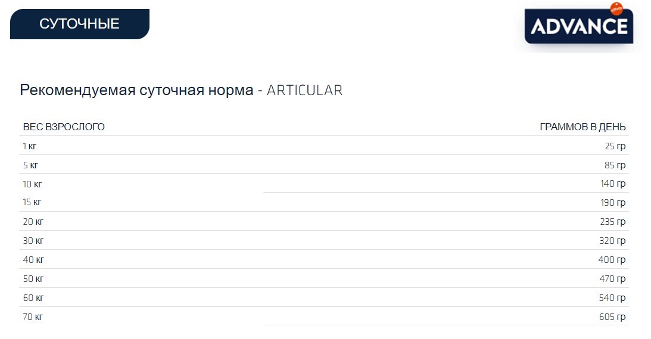Image resolution: width=651 pixels, height=339 pixels.
Task: Select the 50 кг row label
Action: (33, 279)
